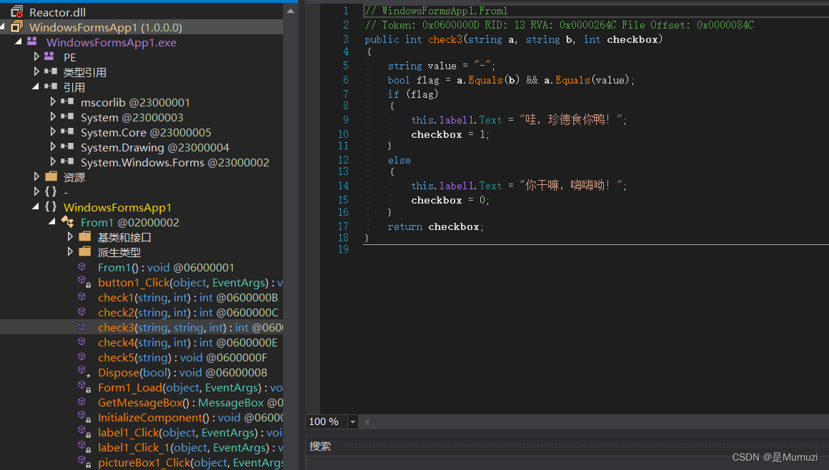This screenshot has height=470, width=829.
Task: Click the InitializeComponent method icon
Action: pos(84,417)
